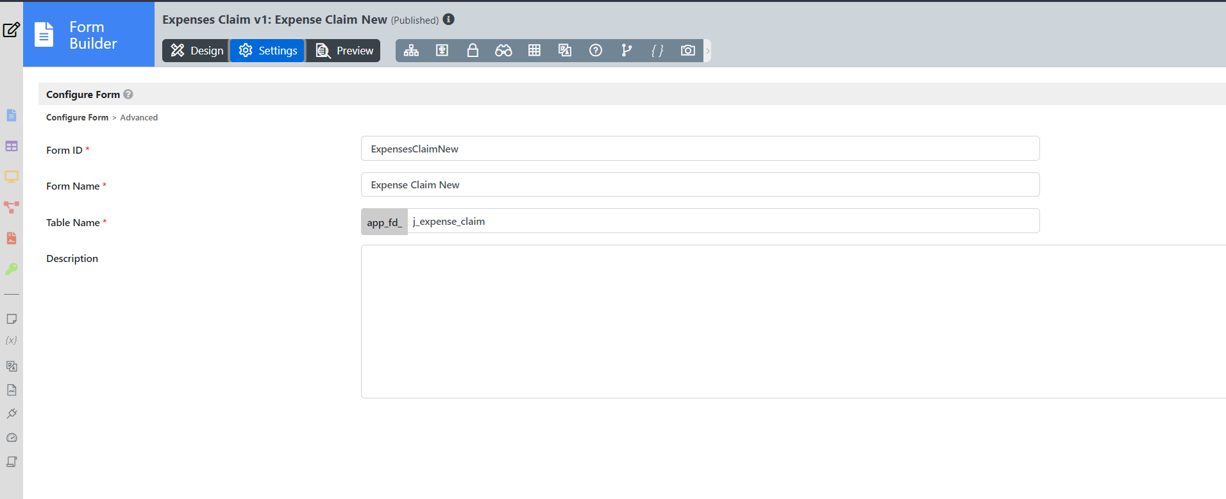
Task: Switch to the Design tab
Action: (197, 51)
